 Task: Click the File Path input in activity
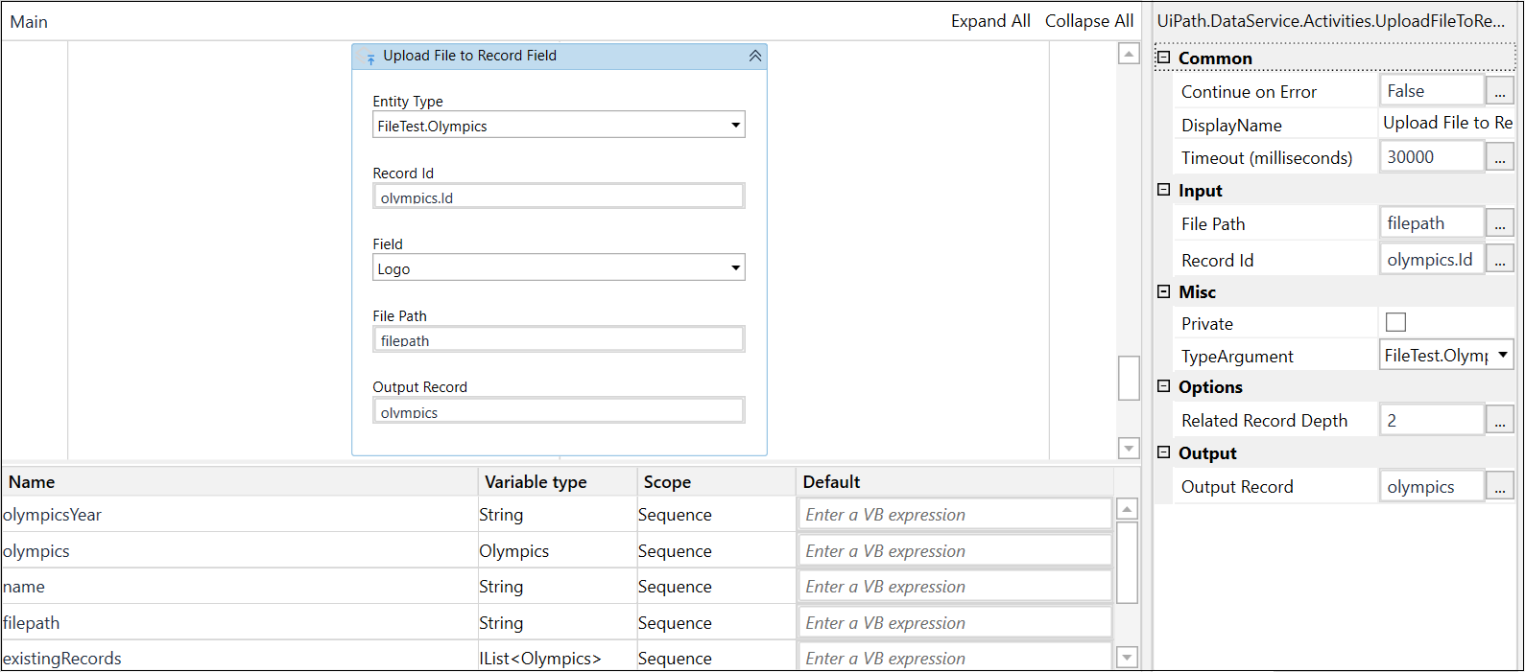(559, 339)
